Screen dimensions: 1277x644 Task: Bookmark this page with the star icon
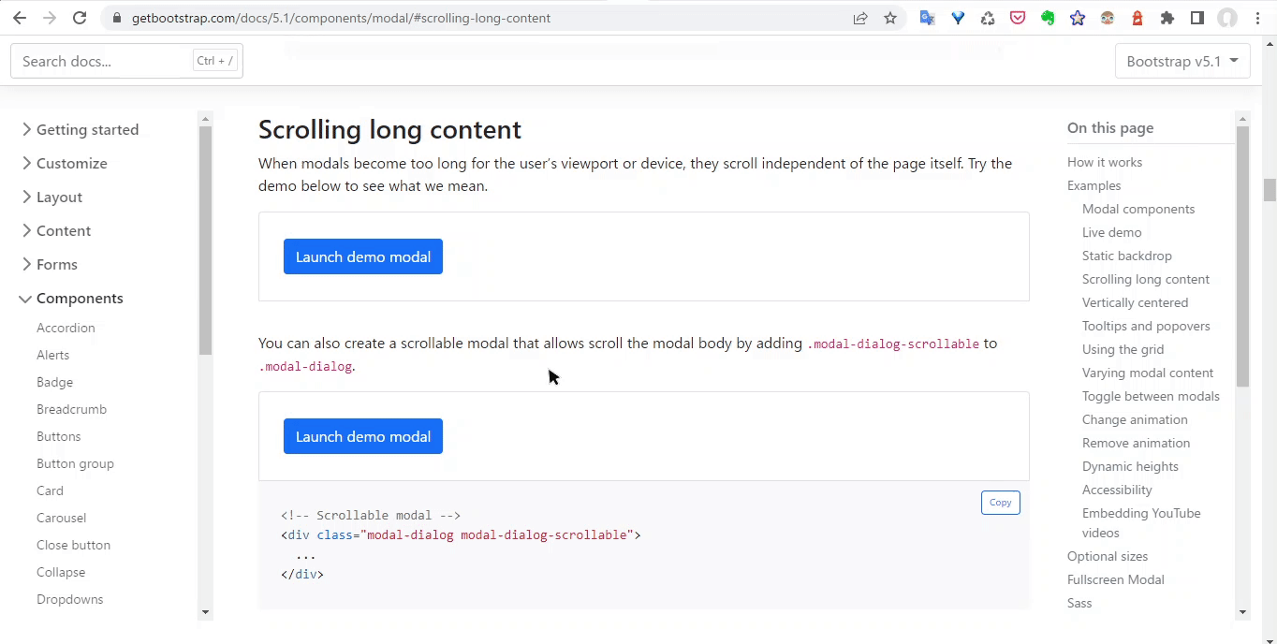click(890, 18)
